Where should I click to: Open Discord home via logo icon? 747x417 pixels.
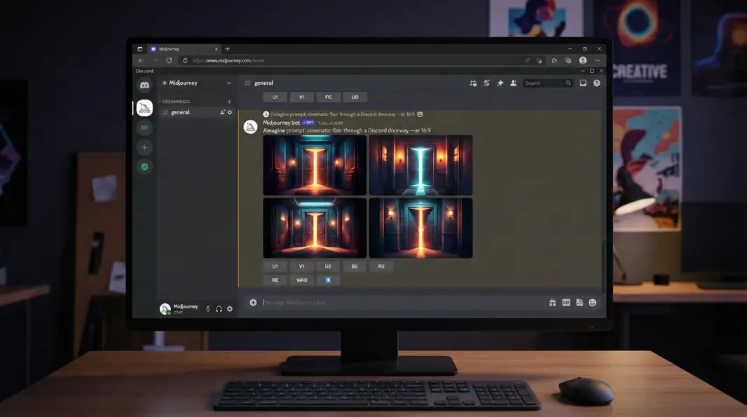coord(144,86)
